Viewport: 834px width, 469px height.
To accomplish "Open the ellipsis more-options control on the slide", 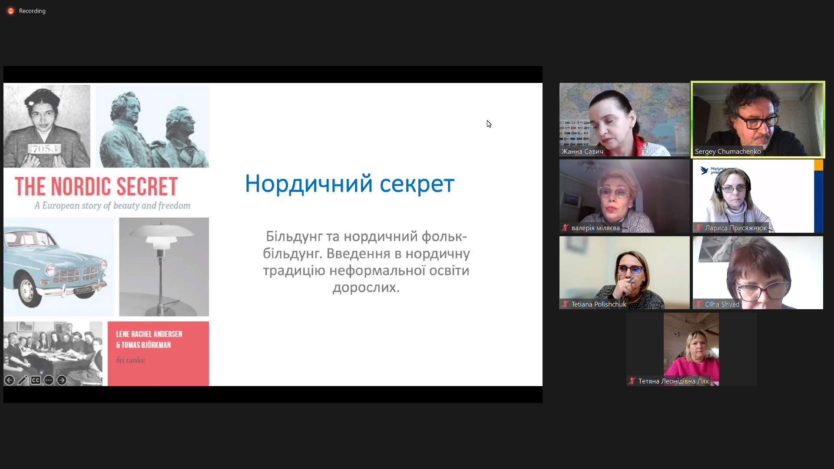I will (x=49, y=380).
